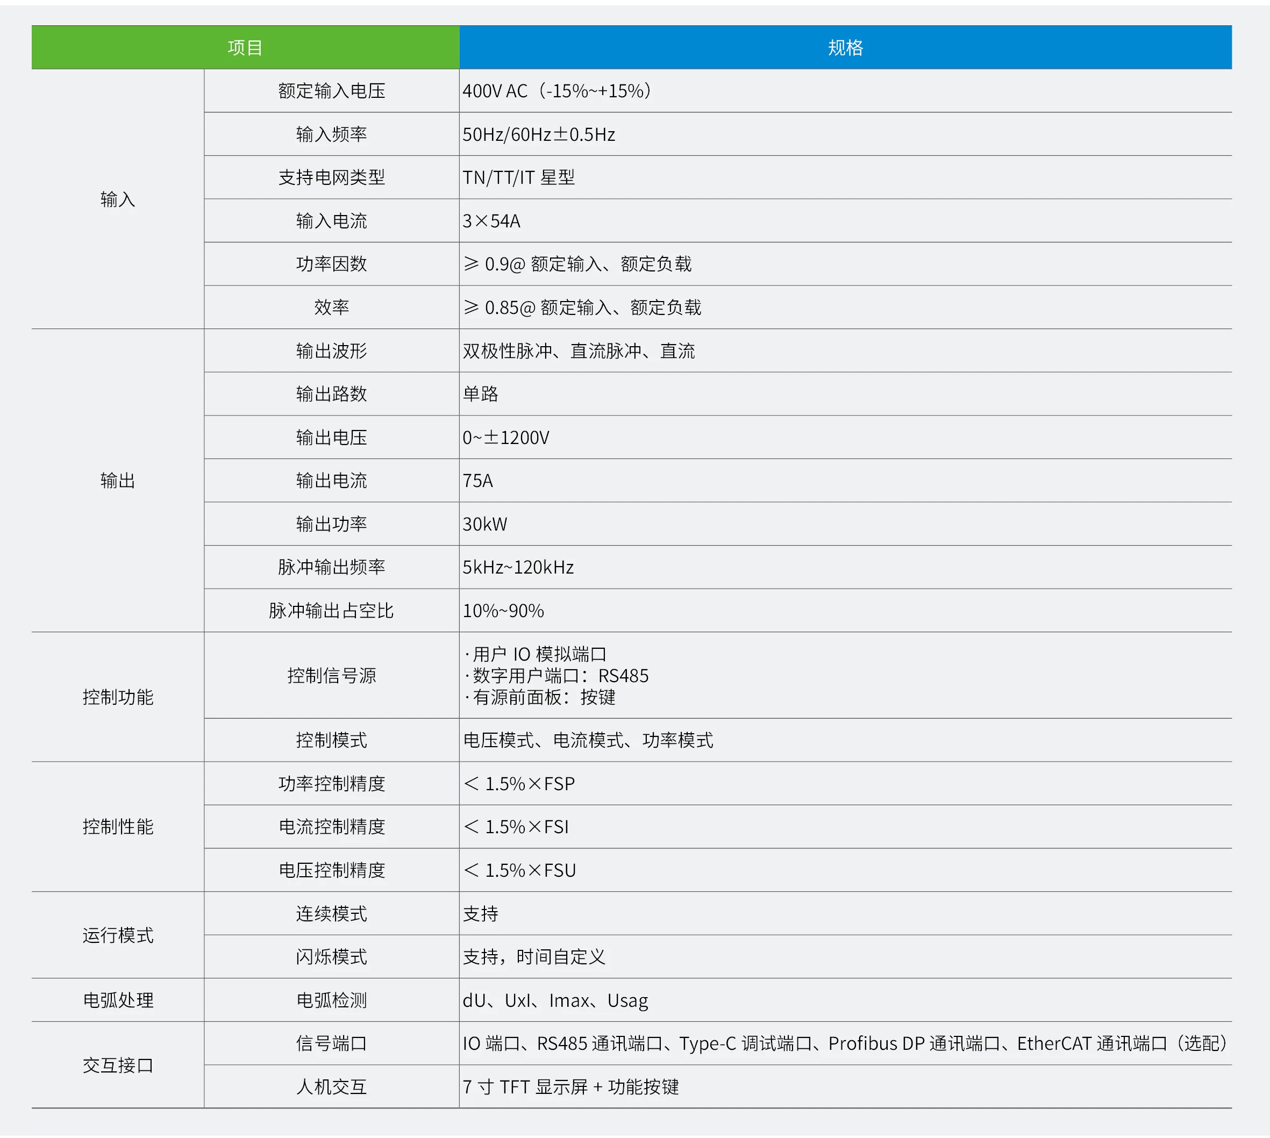This screenshot has width=1270, height=1138.
Task: Click the 控制信号源 row label
Action: coord(331,675)
